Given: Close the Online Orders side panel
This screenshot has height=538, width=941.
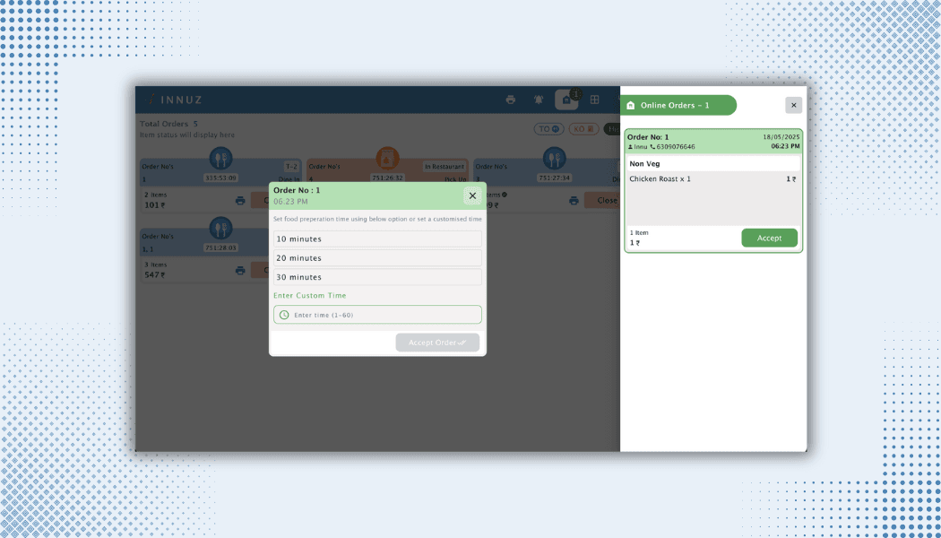Looking at the screenshot, I should click(x=793, y=105).
